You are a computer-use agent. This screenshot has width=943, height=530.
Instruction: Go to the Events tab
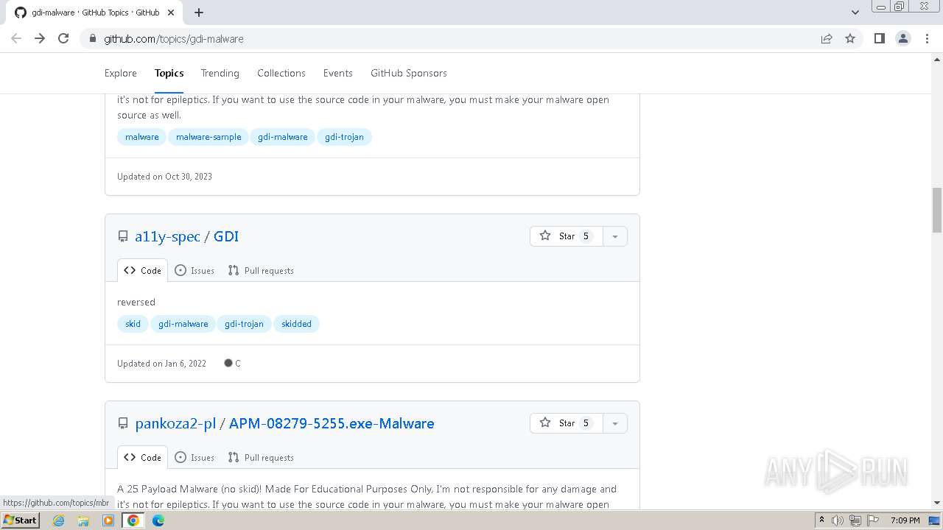click(338, 73)
